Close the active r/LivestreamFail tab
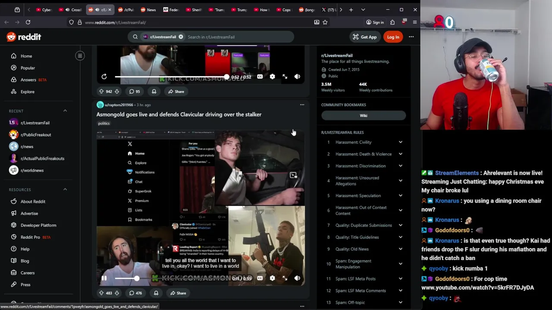Image resolution: width=552 pixels, height=310 pixels. [110, 9]
